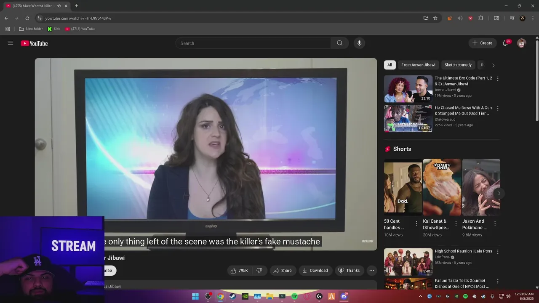Download the video
This screenshot has width=539, height=303.
point(315,271)
